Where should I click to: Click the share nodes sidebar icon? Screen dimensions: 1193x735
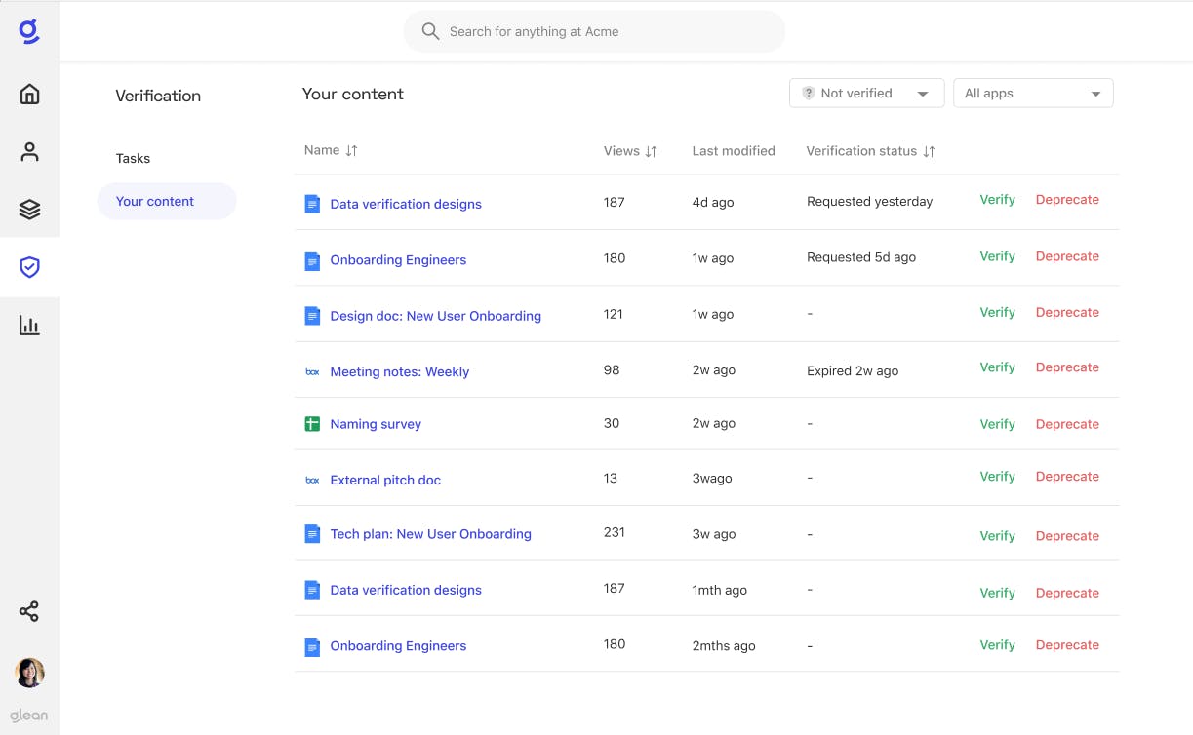(x=29, y=612)
